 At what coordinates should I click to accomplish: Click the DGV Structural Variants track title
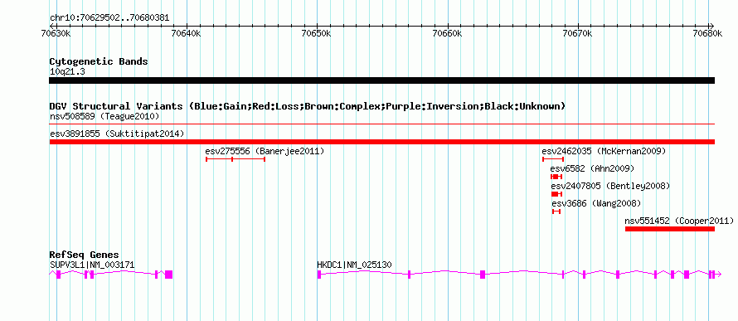(308, 106)
